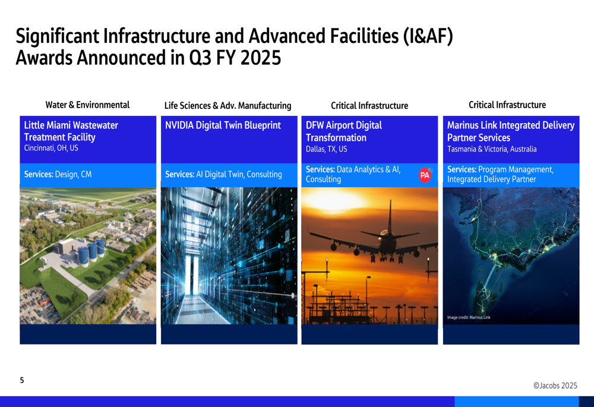
Task: Click the 'Water & Environmental' column heading
Action: (x=87, y=105)
